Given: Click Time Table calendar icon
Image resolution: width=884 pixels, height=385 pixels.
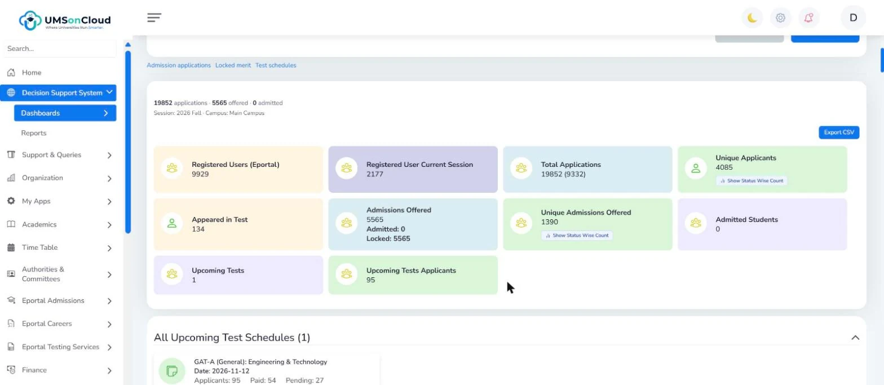Looking at the screenshot, I should click(x=11, y=247).
